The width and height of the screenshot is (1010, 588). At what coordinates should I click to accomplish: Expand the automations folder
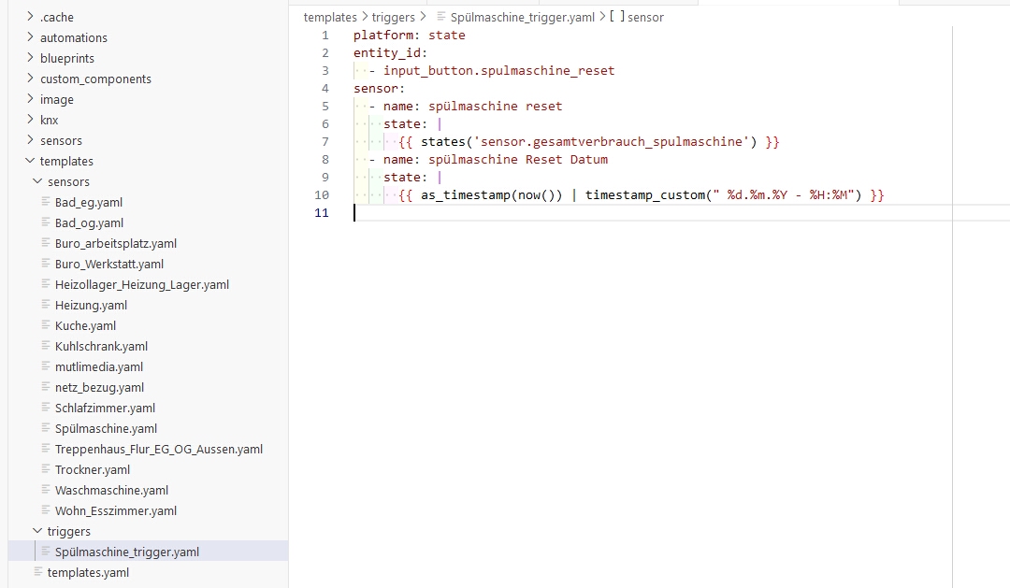click(30, 37)
